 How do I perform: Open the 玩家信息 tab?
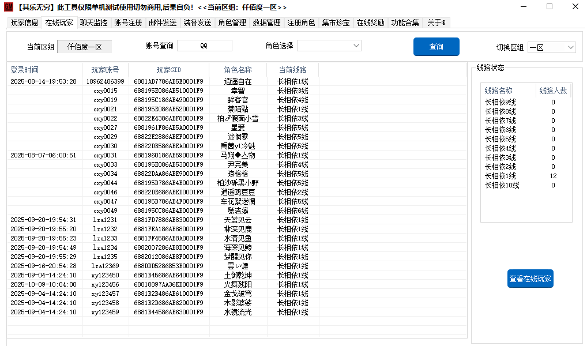24,23
